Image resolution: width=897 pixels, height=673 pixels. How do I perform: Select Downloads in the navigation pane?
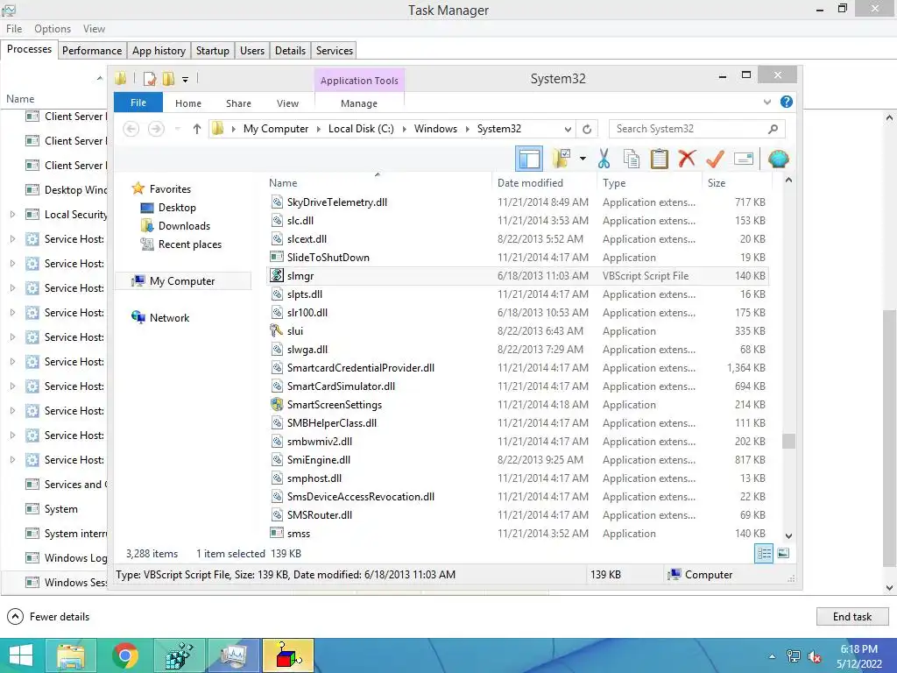[x=184, y=225]
